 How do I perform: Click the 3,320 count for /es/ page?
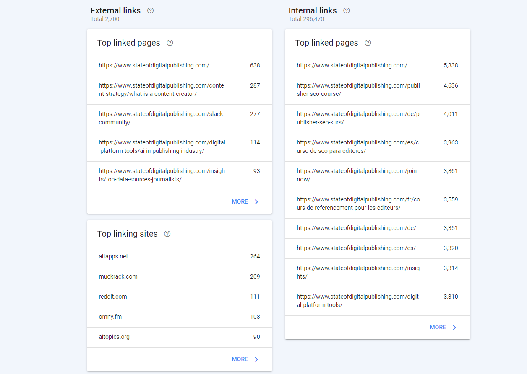(x=451, y=248)
